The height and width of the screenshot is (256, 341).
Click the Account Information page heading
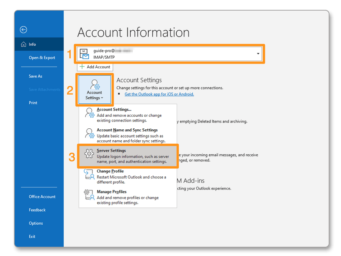point(133,32)
